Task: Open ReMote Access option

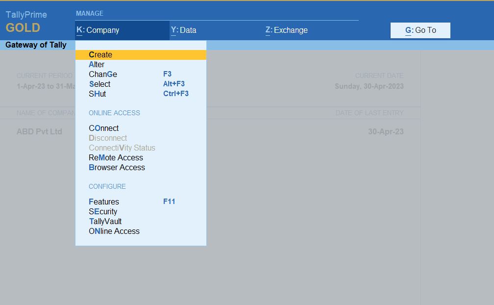Action: [x=116, y=158]
